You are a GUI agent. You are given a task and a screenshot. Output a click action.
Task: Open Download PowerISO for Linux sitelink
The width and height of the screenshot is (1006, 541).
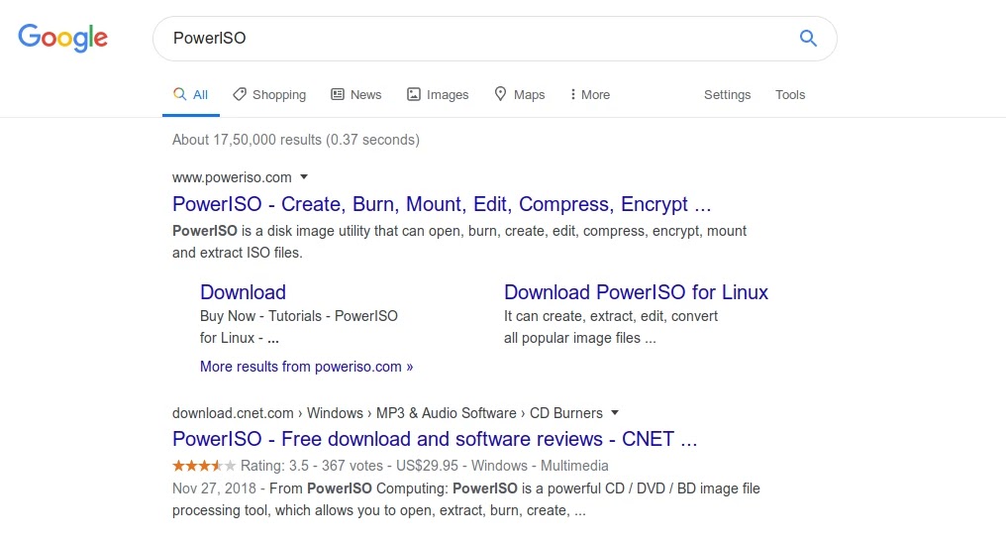point(636,292)
